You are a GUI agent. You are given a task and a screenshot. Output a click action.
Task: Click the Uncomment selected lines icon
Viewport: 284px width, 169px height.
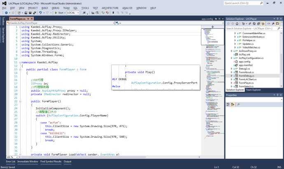(107, 13)
